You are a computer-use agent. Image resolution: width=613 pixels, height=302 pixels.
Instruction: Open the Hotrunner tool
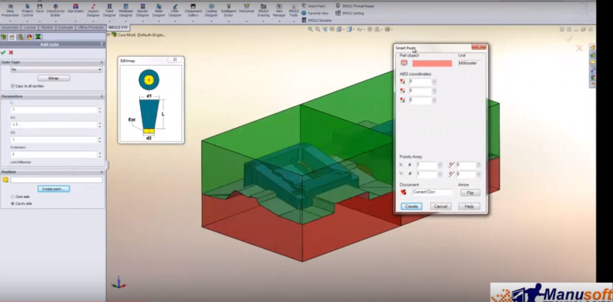coord(246,8)
